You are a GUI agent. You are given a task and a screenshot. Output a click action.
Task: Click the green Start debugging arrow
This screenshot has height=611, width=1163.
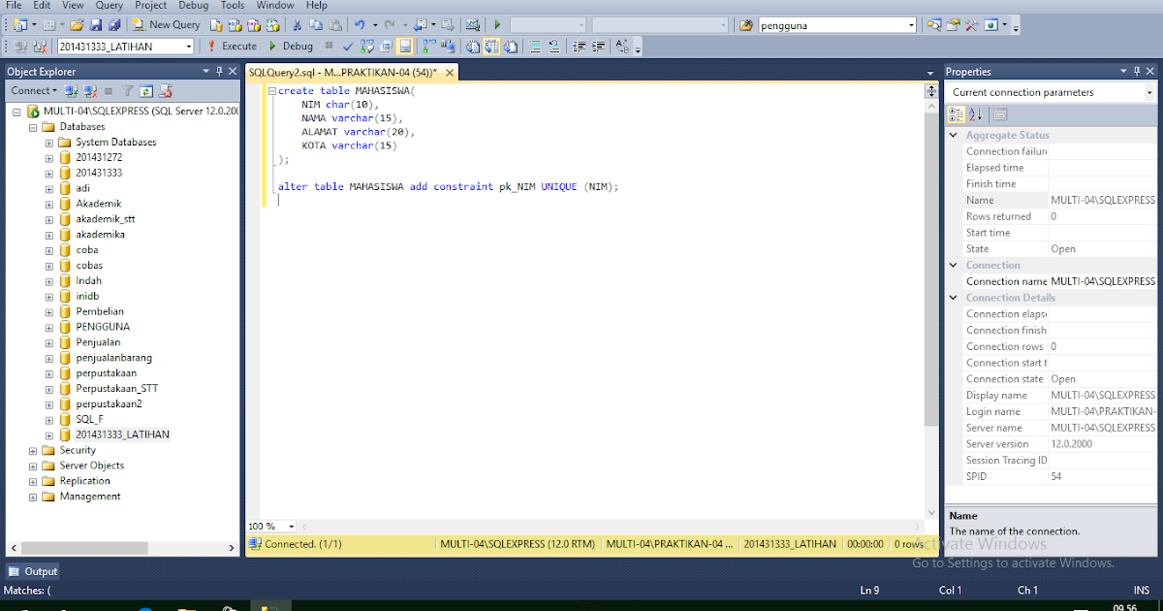[x=497, y=24]
